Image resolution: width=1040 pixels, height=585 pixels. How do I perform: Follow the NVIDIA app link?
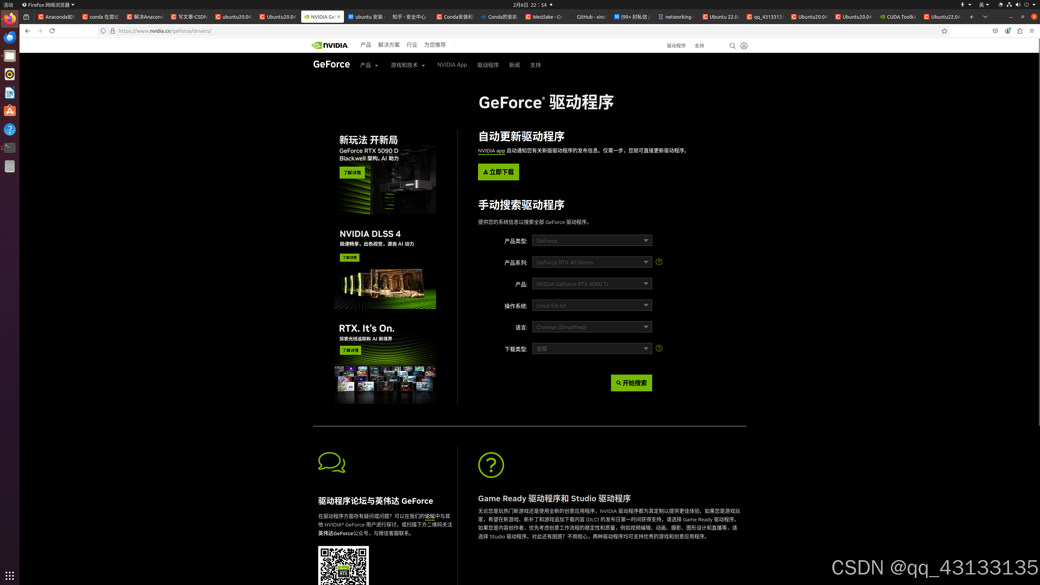(491, 151)
